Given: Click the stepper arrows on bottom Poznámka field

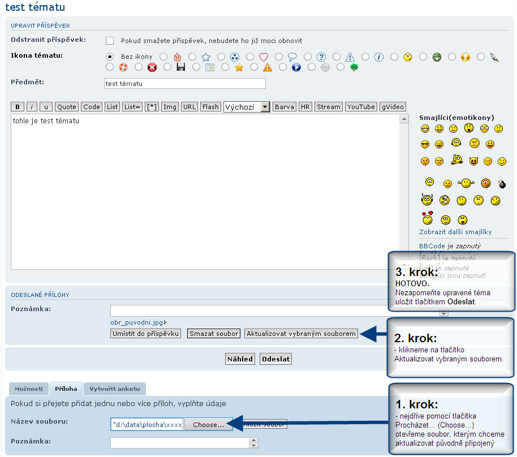Looking at the screenshot, I should click(x=254, y=443).
